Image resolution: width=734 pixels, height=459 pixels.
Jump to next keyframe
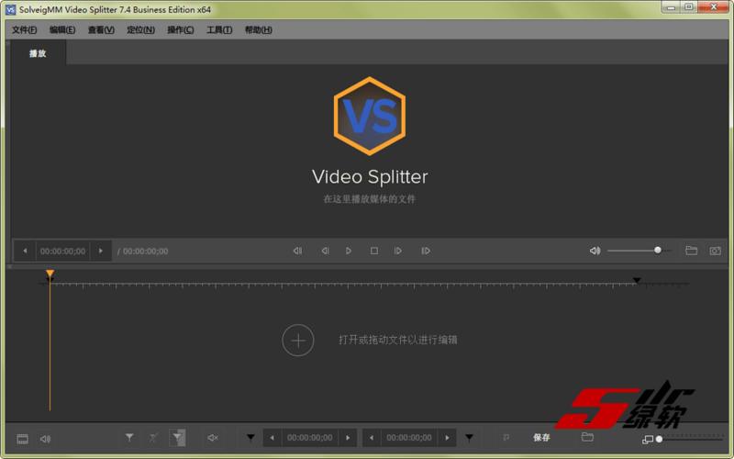click(426, 251)
